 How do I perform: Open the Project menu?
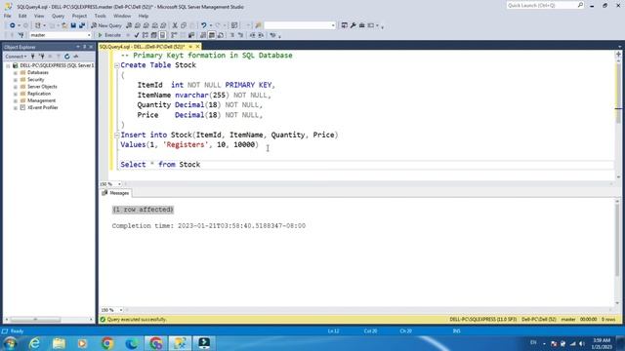[79, 16]
